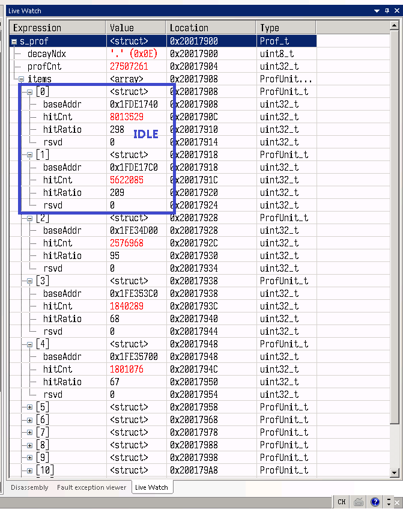Open the on-screen keyboard icon

point(358,502)
